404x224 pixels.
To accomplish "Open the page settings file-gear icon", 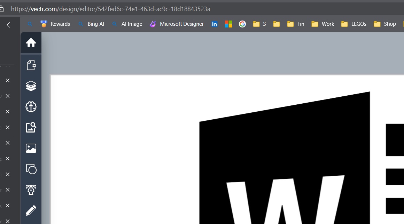I will coord(31,65).
